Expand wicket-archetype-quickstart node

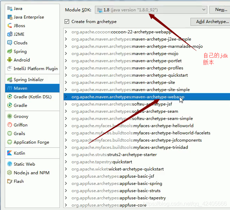[66, 169]
